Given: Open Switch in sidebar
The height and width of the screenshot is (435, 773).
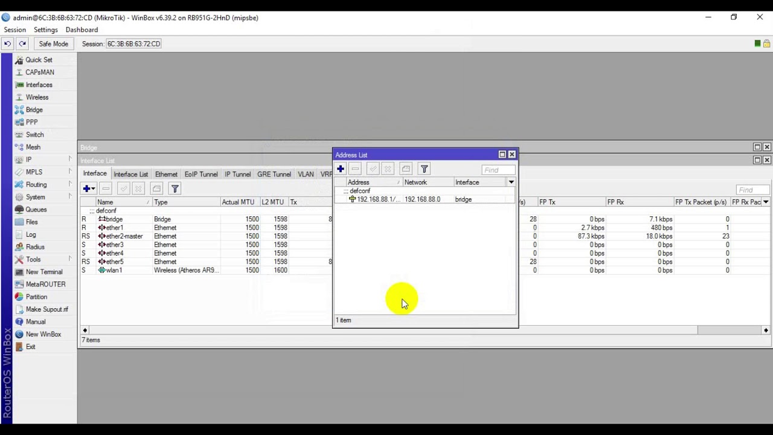Looking at the screenshot, I should 34,135.
